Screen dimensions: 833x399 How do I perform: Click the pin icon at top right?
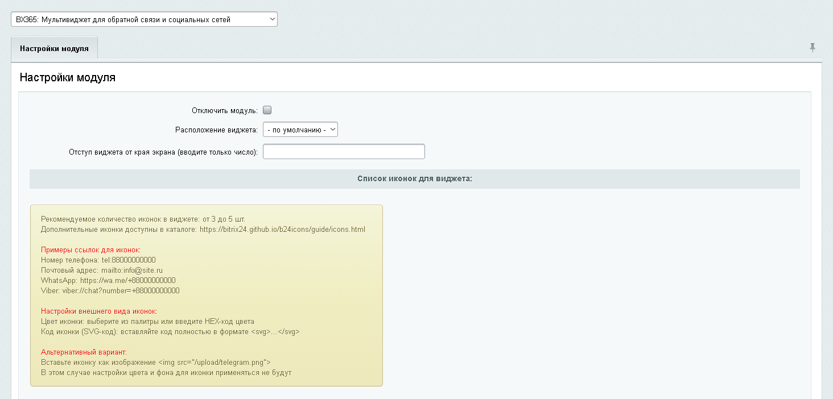[x=813, y=48]
